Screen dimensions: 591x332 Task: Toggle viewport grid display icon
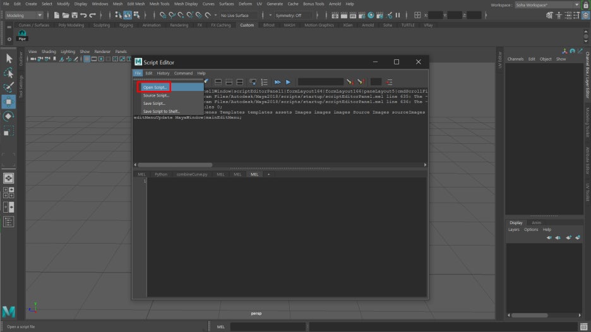tap(87, 59)
